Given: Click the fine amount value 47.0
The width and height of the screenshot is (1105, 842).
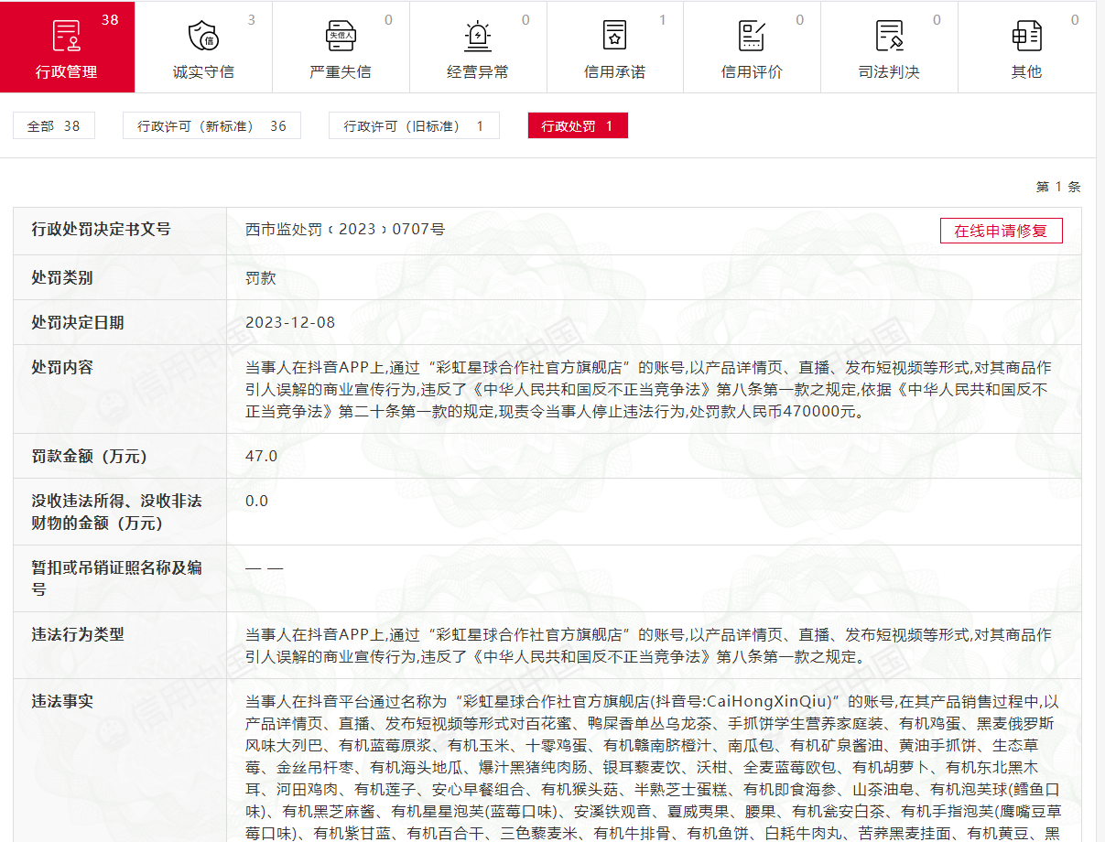Looking at the screenshot, I should point(262,456).
